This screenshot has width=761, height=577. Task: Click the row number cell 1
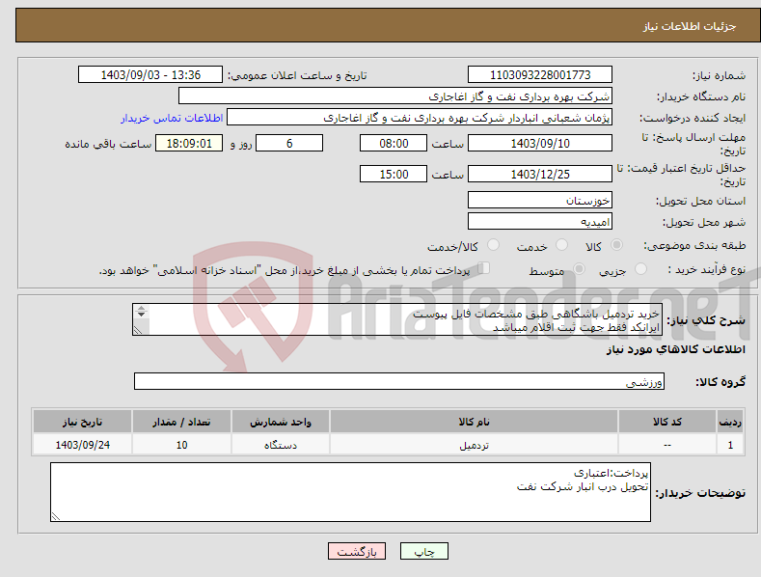[x=730, y=445]
